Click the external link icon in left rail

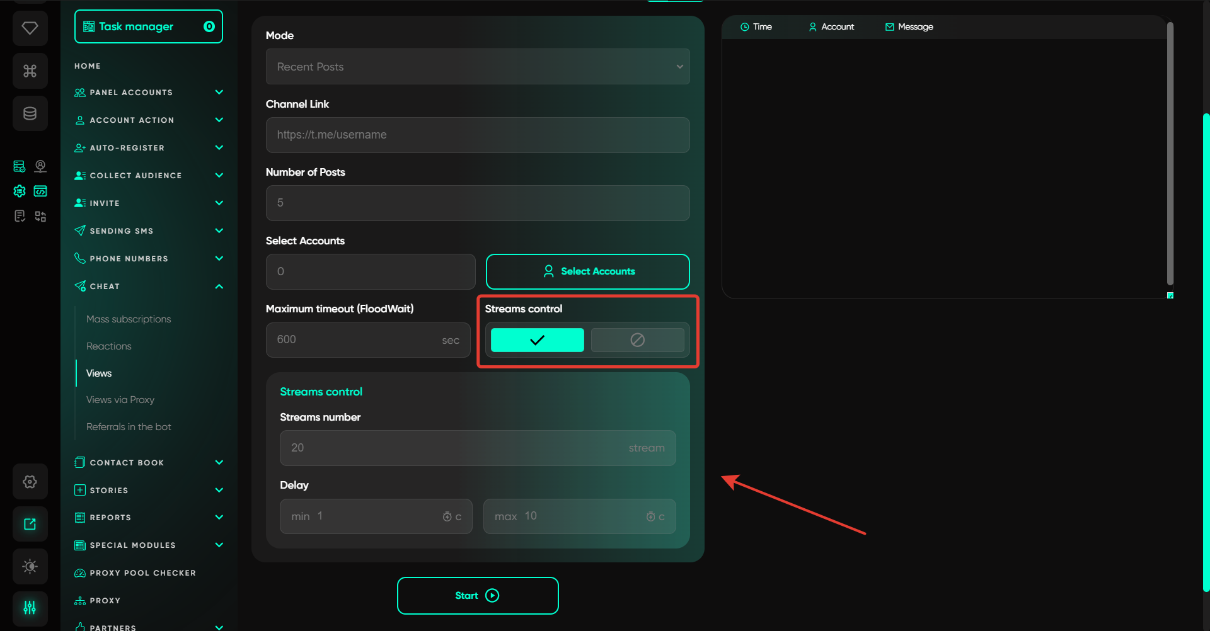coord(30,524)
